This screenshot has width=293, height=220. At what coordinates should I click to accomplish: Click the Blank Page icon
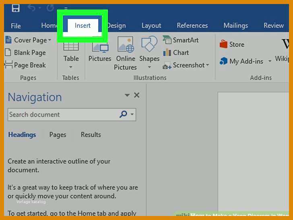coord(8,52)
